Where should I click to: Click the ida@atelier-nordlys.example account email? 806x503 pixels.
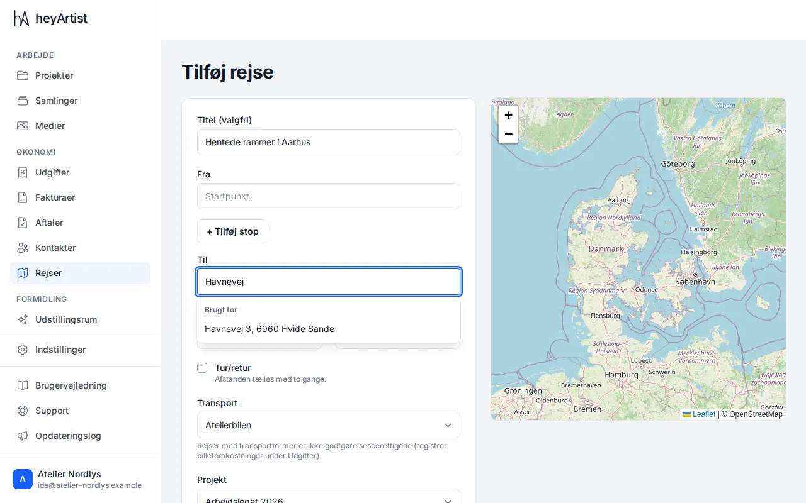coord(89,485)
